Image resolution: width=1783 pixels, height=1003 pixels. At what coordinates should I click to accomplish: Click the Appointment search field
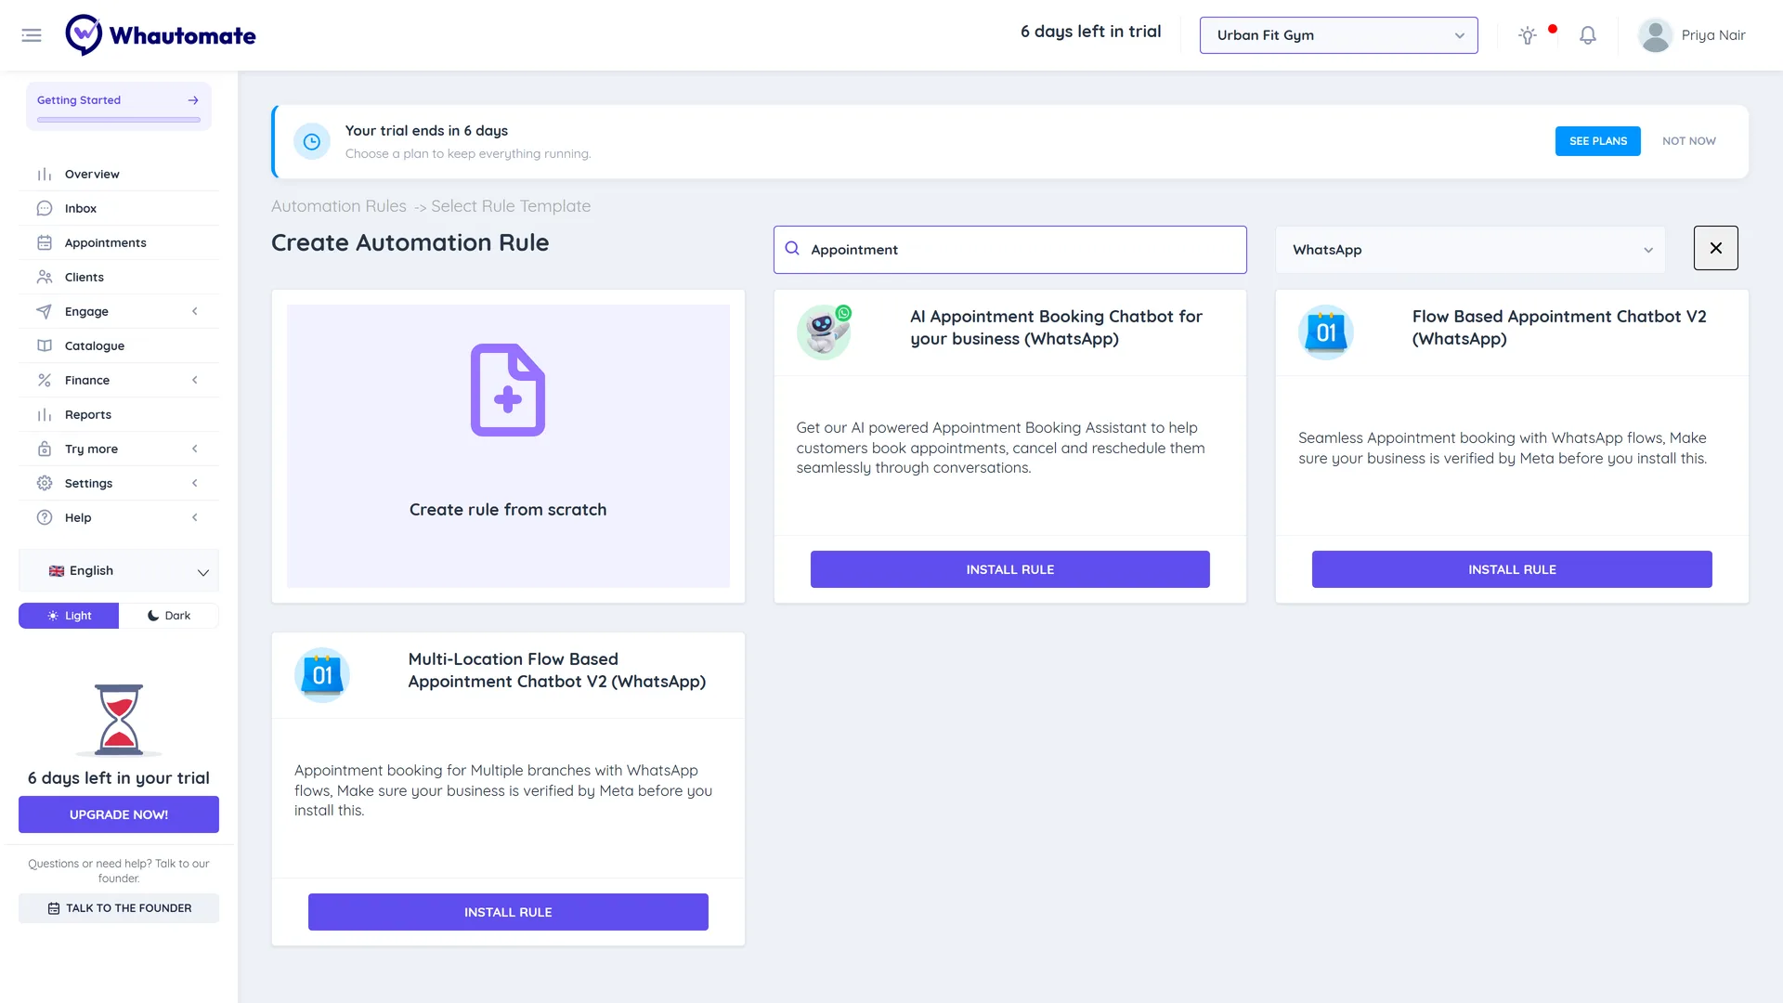click(x=1009, y=250)
